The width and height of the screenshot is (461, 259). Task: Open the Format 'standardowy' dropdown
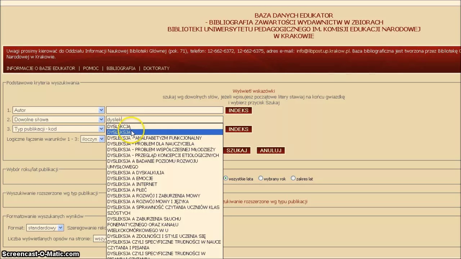pyautogui.click(x=60, y=228)
